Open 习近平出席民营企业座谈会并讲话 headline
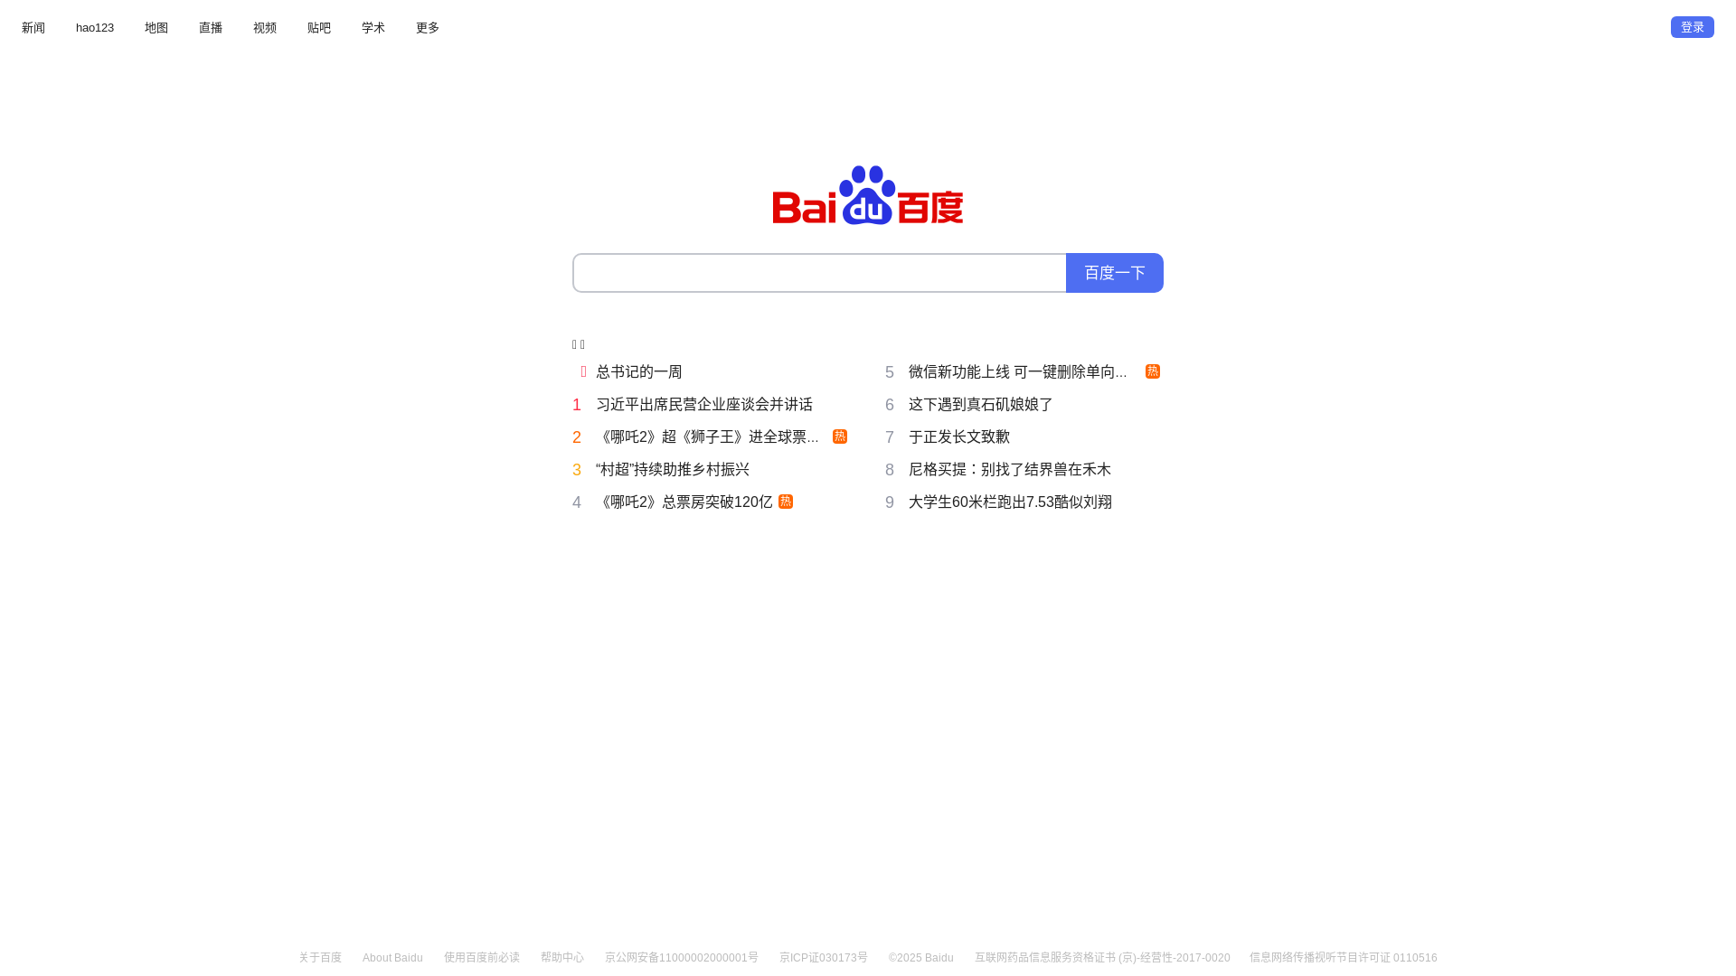This screenshot has height=976, width=1736. tap(704, 404)
